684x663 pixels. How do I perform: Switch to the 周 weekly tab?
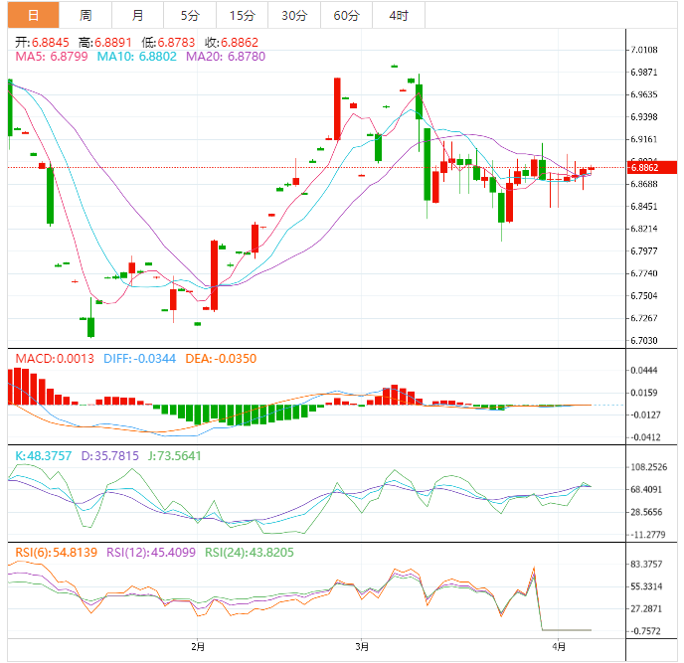85,15
